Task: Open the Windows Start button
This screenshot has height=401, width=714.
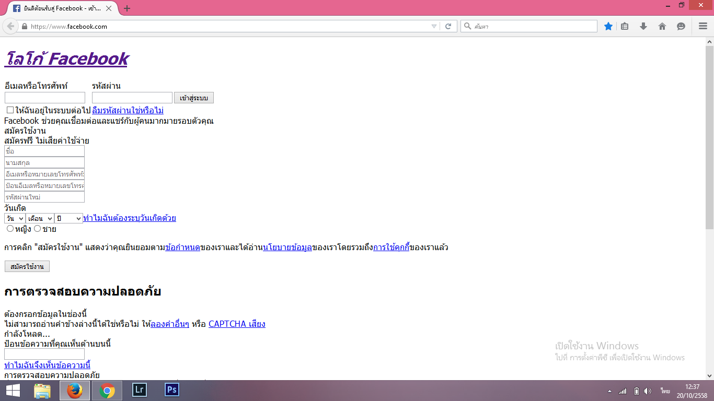Action: pyautogui.click(x=13, y=391)
